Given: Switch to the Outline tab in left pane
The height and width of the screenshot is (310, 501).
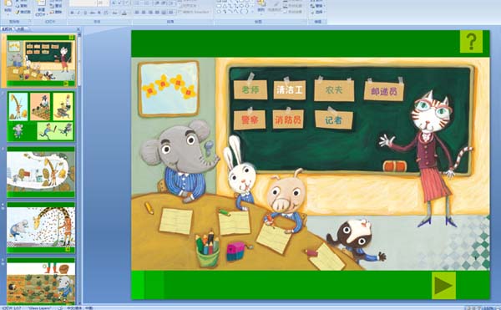Looking at the screenshot, I should click(20, 28).
